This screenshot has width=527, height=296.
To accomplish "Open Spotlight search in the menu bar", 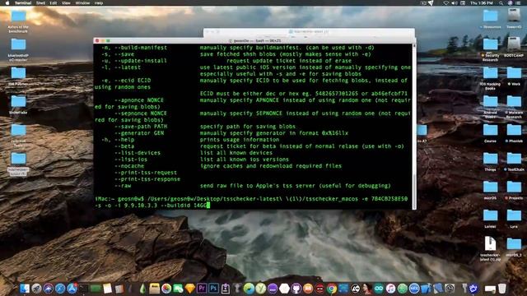I will 501,3.
